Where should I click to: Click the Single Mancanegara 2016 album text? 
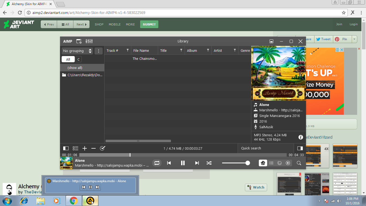pos(279,116)
